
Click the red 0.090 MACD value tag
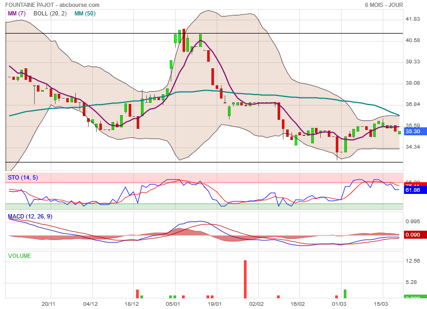(413, 234)
